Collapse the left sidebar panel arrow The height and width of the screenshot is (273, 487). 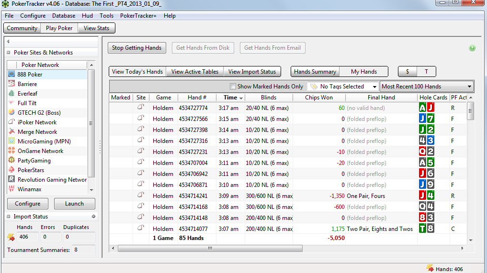(x=8, y=41)
